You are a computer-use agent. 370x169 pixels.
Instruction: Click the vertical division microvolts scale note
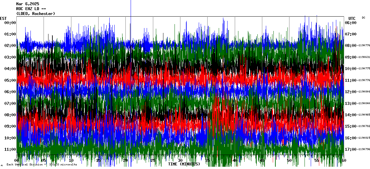tap(42, 164)
